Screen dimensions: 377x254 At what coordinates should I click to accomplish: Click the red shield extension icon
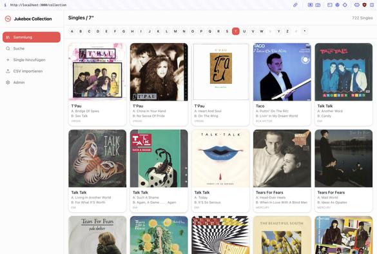[364, 5]
